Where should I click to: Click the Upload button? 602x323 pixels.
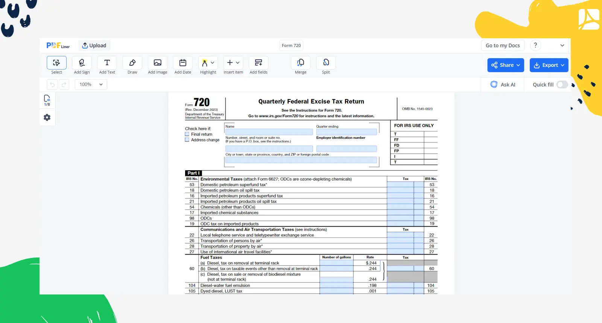pos(94,45)
